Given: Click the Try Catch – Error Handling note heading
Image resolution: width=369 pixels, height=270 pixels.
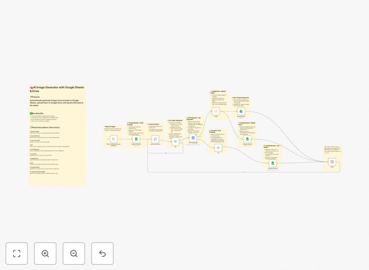Looking at the screenshot, I should 215,131.
